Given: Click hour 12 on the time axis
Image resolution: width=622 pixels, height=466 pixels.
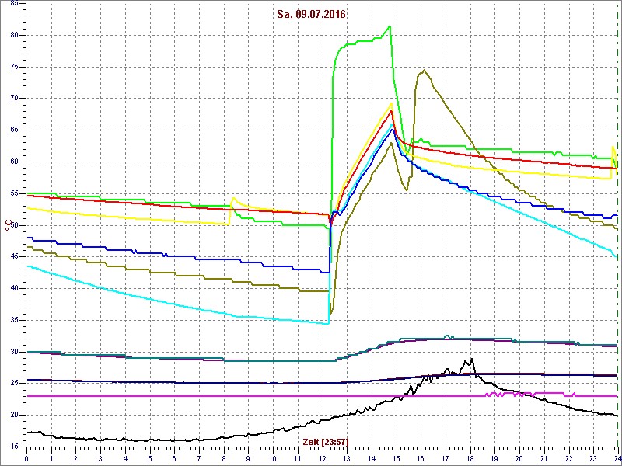Looking at the screenshot, I should (322, 457).
